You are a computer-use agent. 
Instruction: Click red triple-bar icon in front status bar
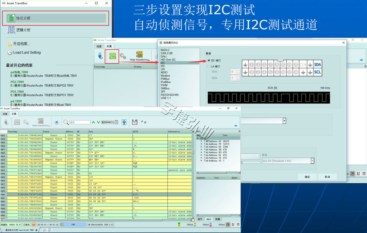[238, 224]
